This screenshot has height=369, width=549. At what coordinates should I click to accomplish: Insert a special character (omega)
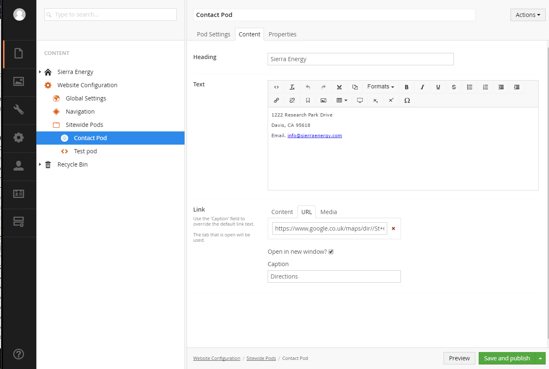pos(407,100)
